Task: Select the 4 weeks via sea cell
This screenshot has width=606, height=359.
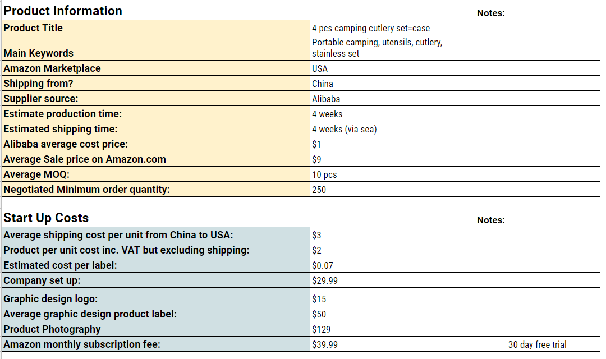Action: point(392,128)
